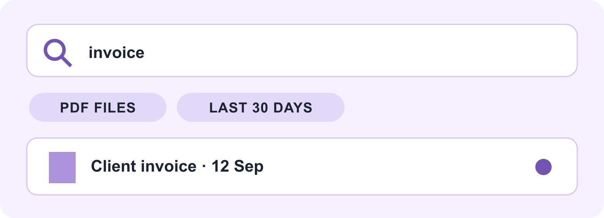This screenshot has height=218, width=604.
Task: Open the Client invoice search result
Action: click(x=302, y=167)
